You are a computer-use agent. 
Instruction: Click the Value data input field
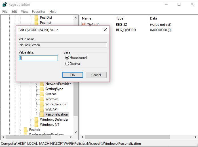coord(38,58)
